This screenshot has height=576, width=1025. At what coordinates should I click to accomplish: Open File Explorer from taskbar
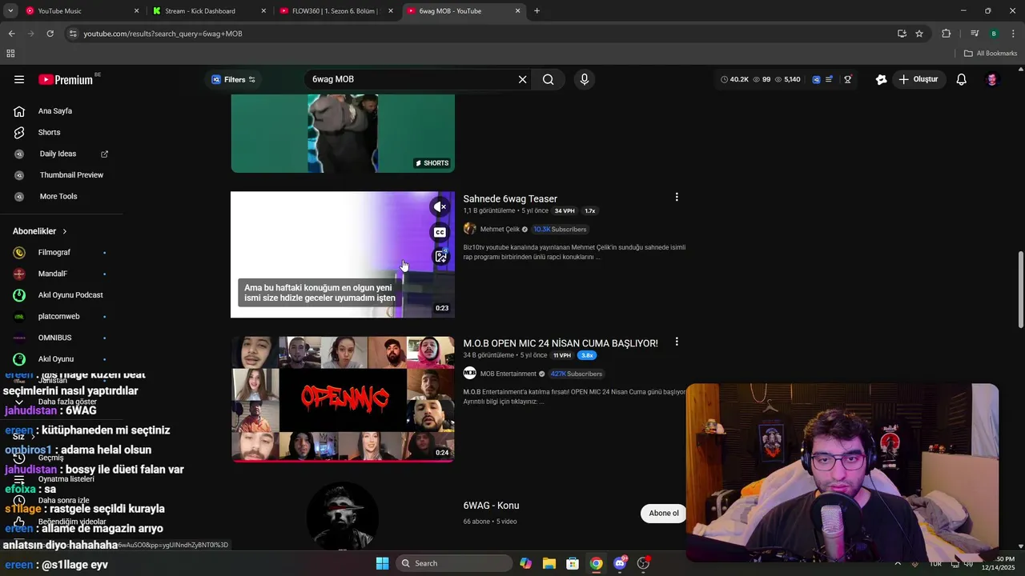[x=549, y=563]
